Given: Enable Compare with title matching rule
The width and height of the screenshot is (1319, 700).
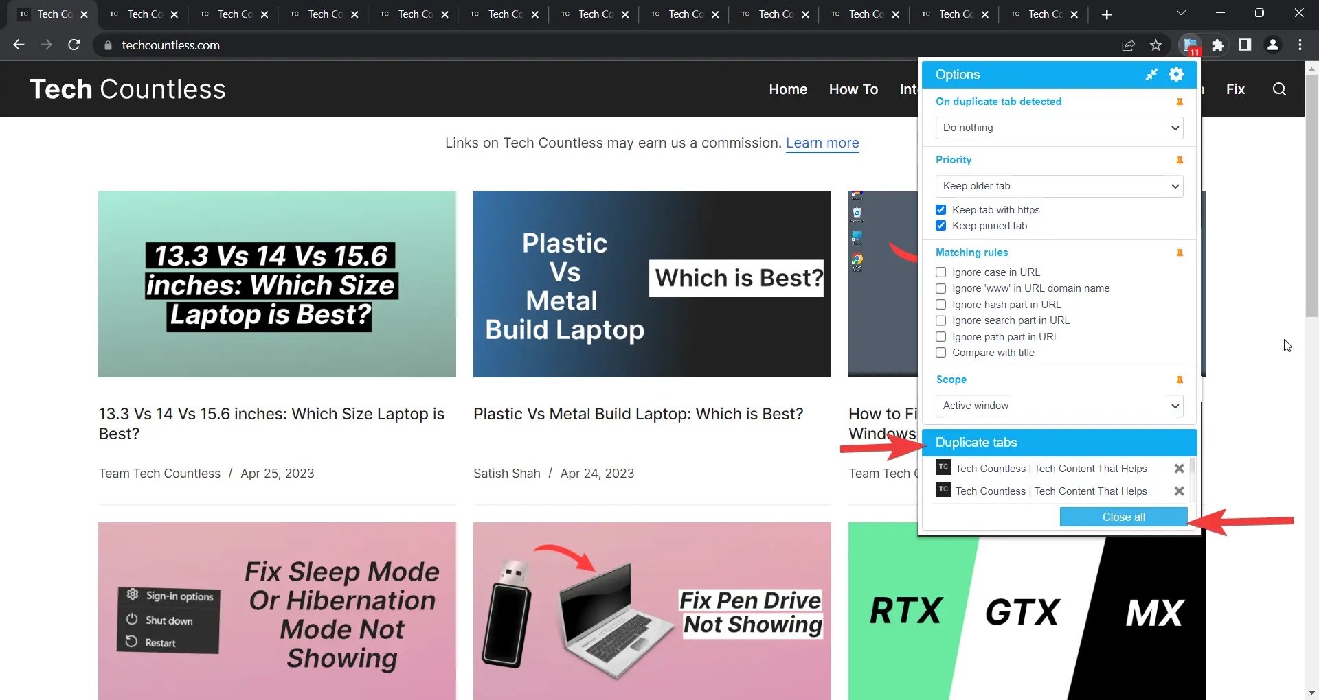Looking at the screenshot, I should 941,353.
